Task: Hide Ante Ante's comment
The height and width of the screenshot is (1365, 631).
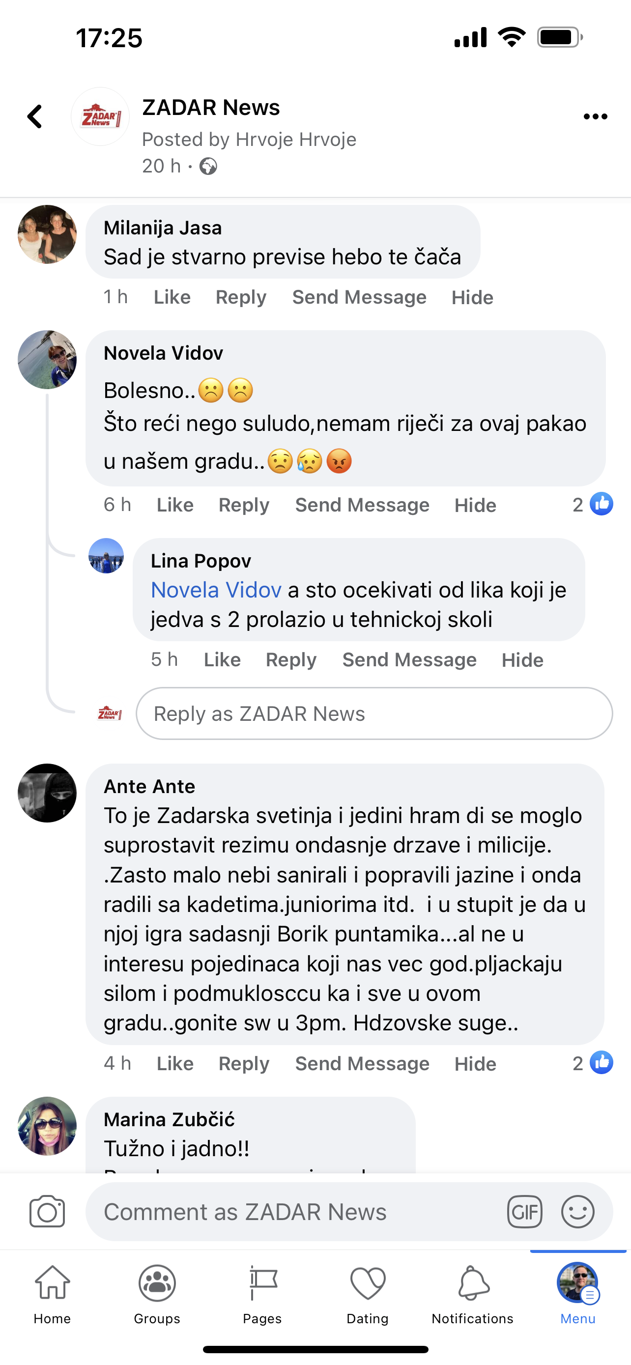Action: click(475, 1063)
